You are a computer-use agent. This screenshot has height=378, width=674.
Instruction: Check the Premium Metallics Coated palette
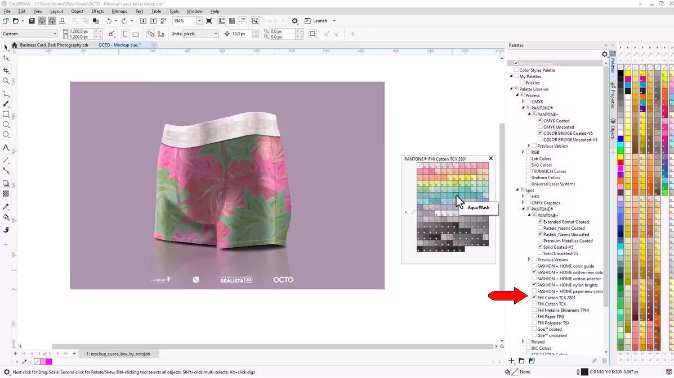tap(540, 241)
